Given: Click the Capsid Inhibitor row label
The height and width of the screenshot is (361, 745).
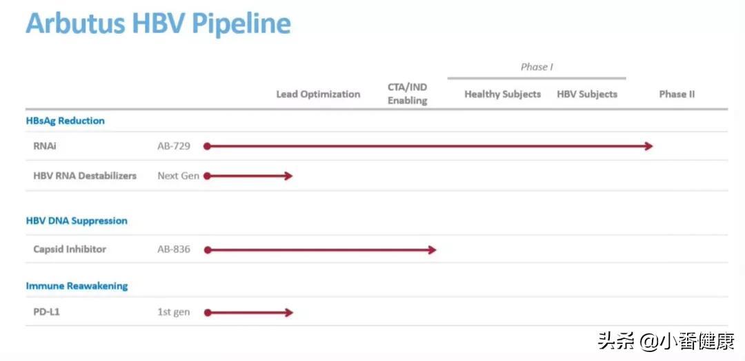Looking at the screenshot, I should (x=70, y=249).
